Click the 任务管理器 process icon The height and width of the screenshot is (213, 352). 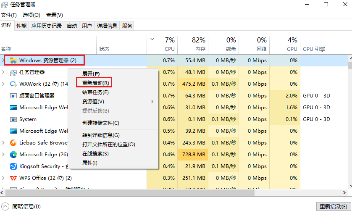coord(13,72)
